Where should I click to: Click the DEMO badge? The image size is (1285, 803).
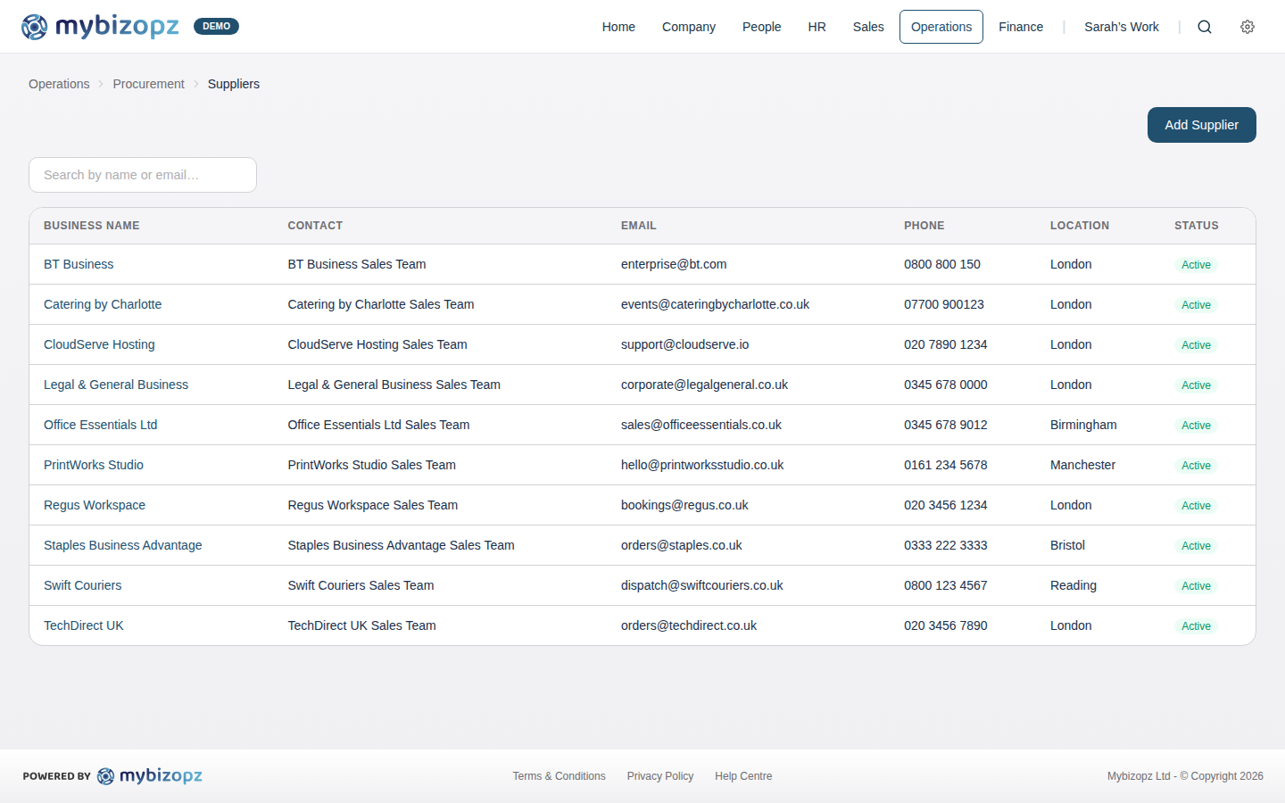tap(216, 27)
